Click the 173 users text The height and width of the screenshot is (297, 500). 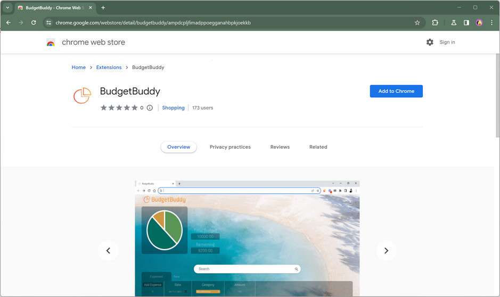click(x=202, y=108)
